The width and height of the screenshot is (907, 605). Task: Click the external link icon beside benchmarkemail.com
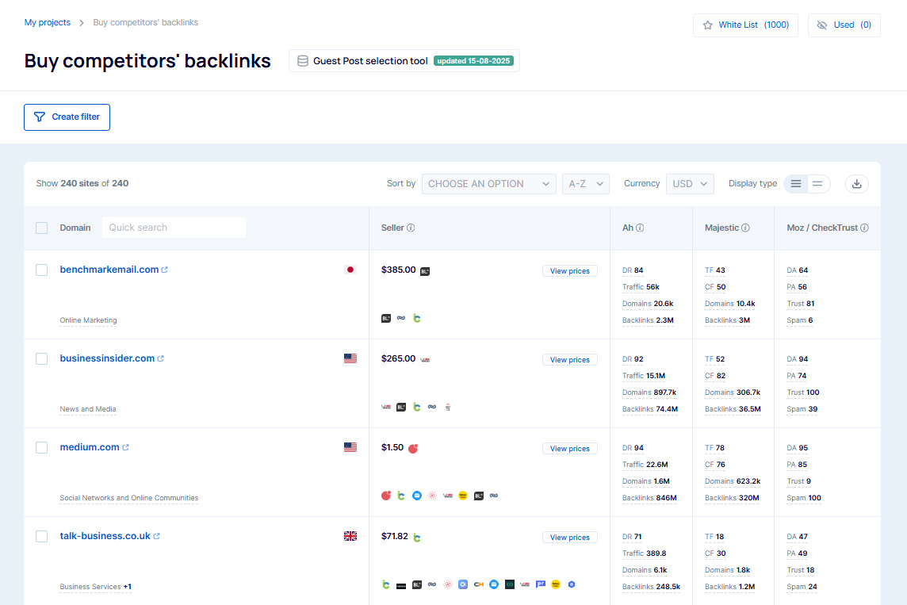click(x=164, y=270)
